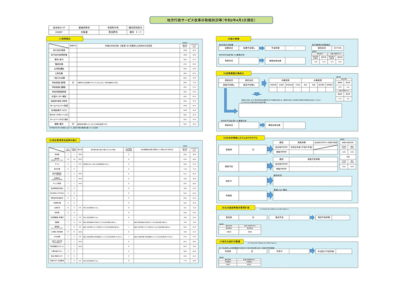Screen dimensions: 405x286
Task: Click the '実施予定時期' column header
Action: click(313, 160)
